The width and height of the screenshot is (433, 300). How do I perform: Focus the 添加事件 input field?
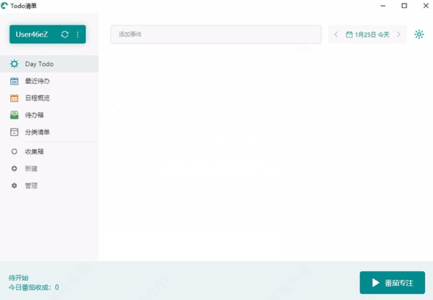215,35
